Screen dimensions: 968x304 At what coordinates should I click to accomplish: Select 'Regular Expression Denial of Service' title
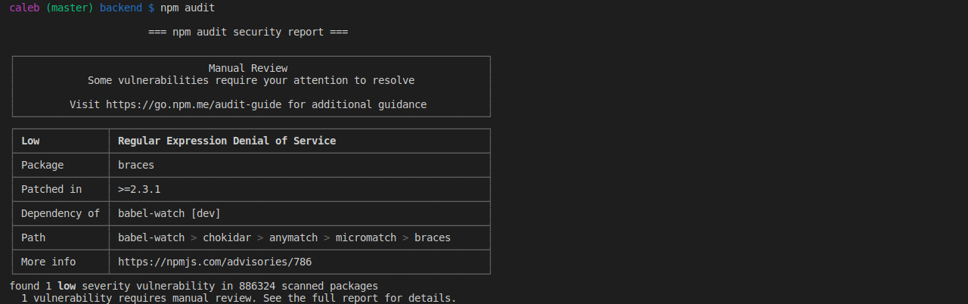click(x=227, y=141)
